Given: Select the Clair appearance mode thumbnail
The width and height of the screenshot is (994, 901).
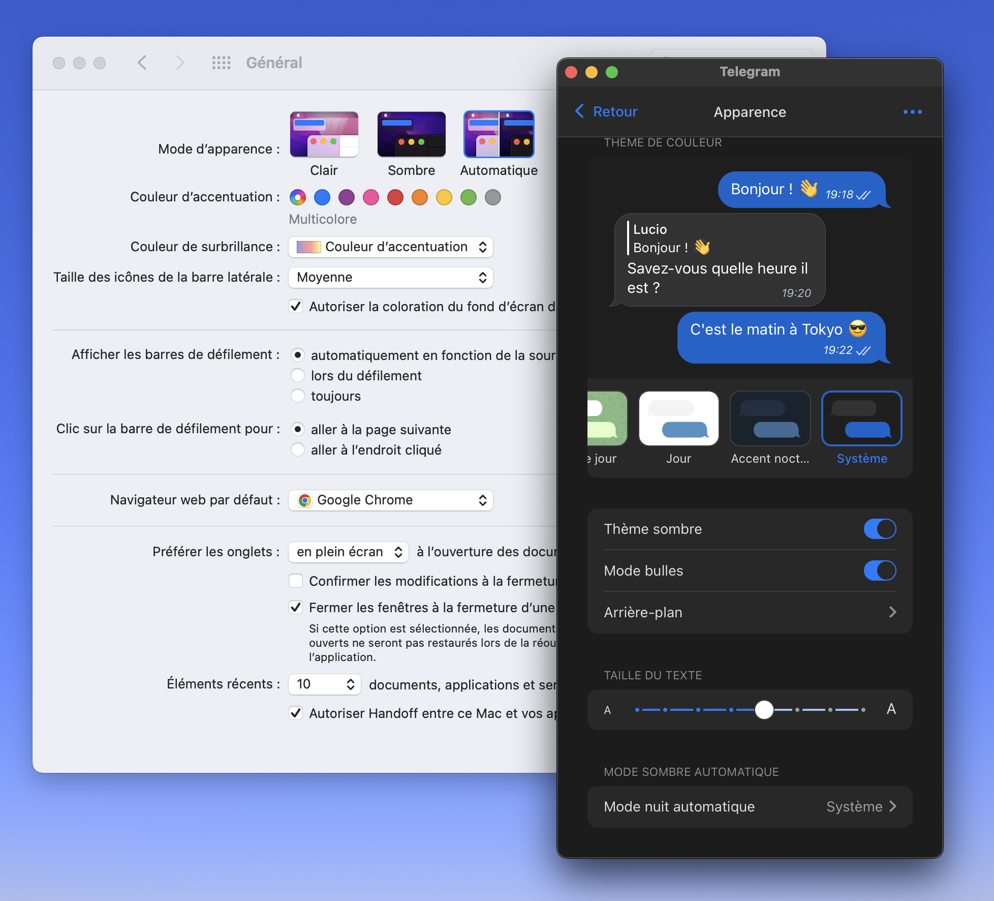Looking at the screenshot, I should (x=324, y=135).
